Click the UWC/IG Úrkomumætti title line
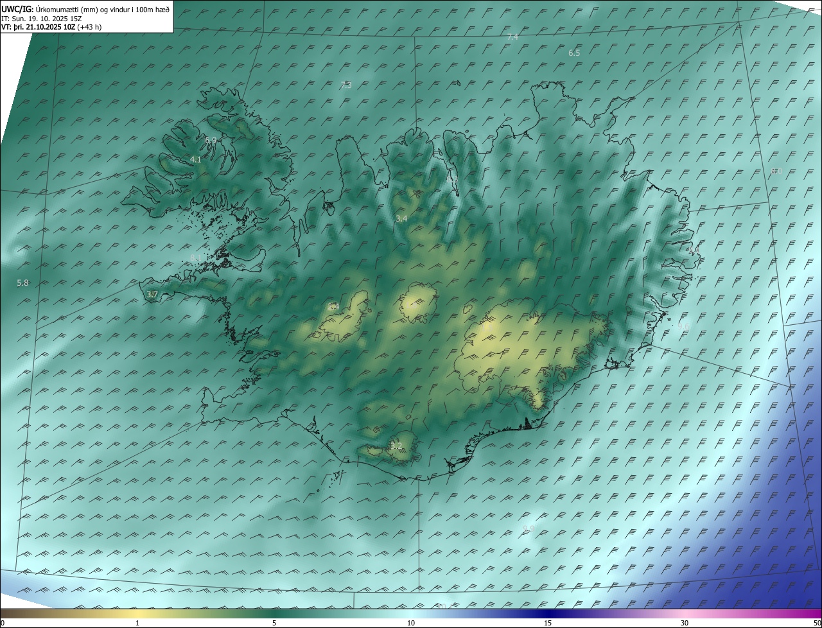Image resolution: width=822 pixels, height=628 pixels. [85, 10]
